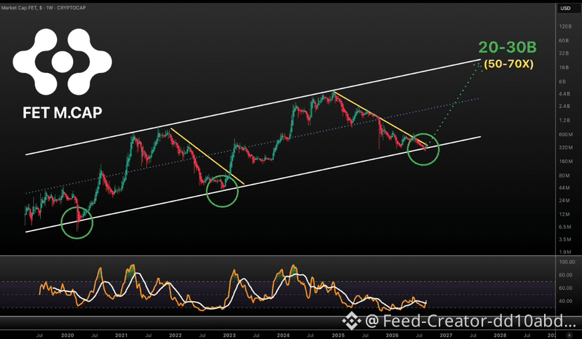The height and width of the screenshot is (339, 582).
Task: Click the Market Cap FET chart title
Action: click(x=44, y=8)
